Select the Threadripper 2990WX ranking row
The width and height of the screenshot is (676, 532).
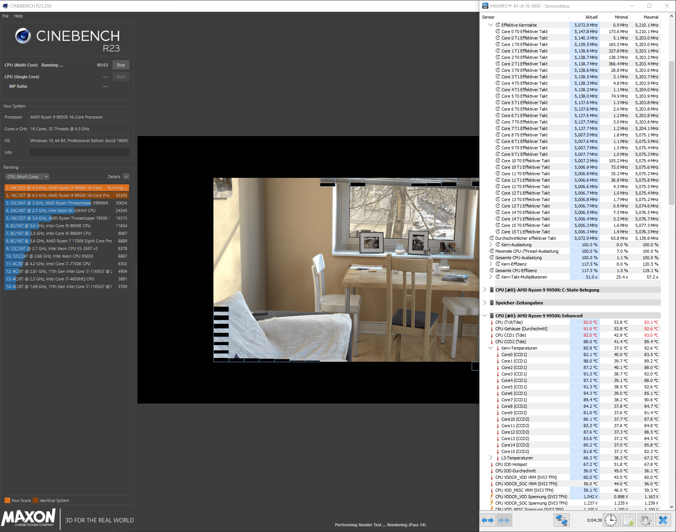(x=67, y=203)
